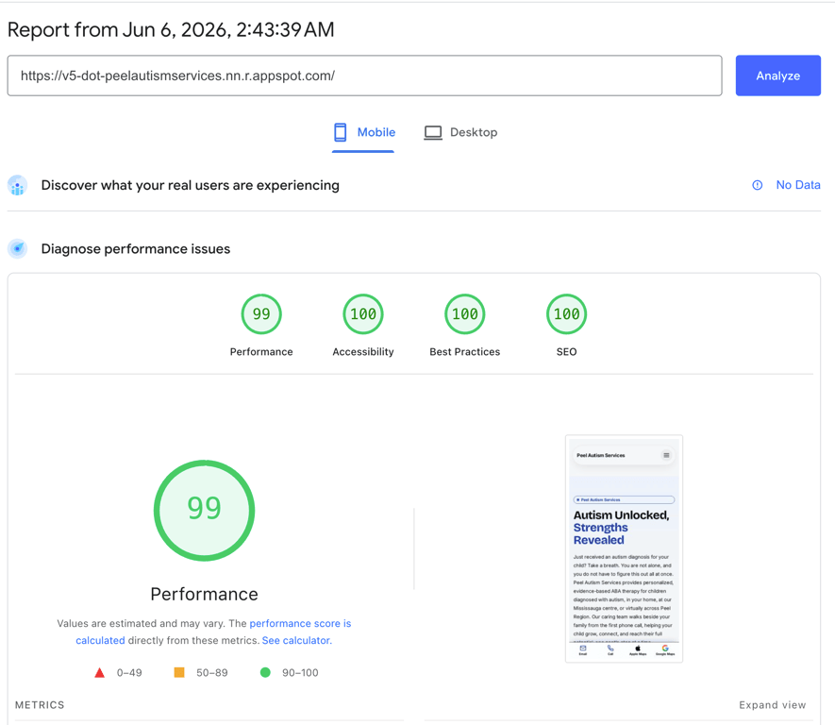
Task: Click the red triangle 0–49 legend icon
Action: (100, 673)
